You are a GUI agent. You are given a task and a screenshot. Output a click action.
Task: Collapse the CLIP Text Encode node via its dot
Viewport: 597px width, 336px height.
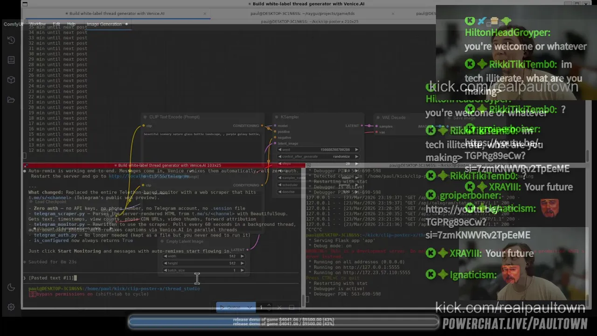[x=145, y=117]
